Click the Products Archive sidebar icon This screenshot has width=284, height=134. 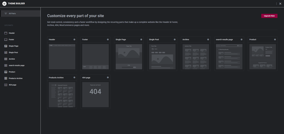point(6,78)
